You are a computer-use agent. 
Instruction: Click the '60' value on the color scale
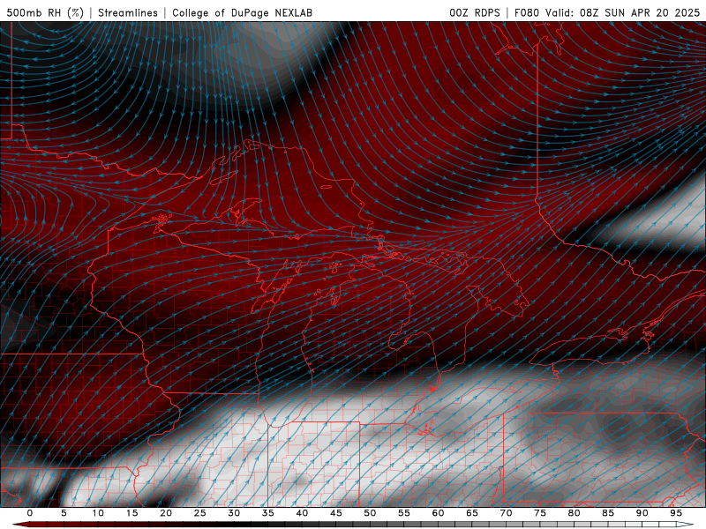pyautogui.click(x=438, y=513)
